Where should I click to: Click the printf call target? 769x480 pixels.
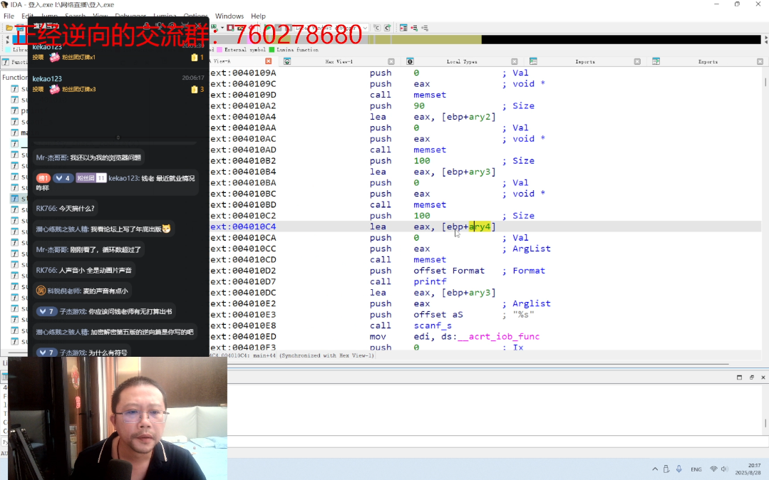click(430, 281)
